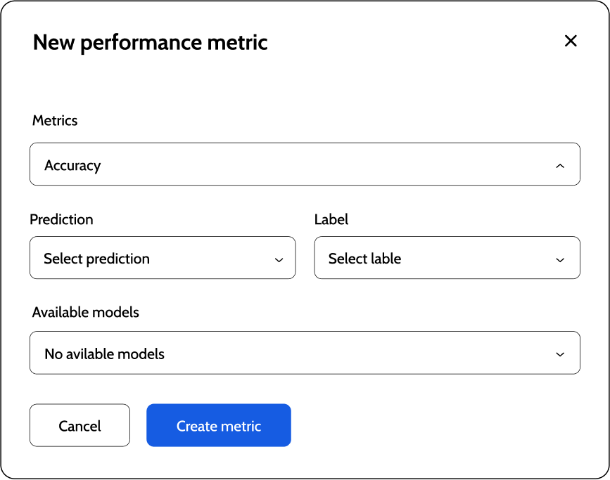
Task: Click the 'No avilable models' text
Action: pos(104,354)
